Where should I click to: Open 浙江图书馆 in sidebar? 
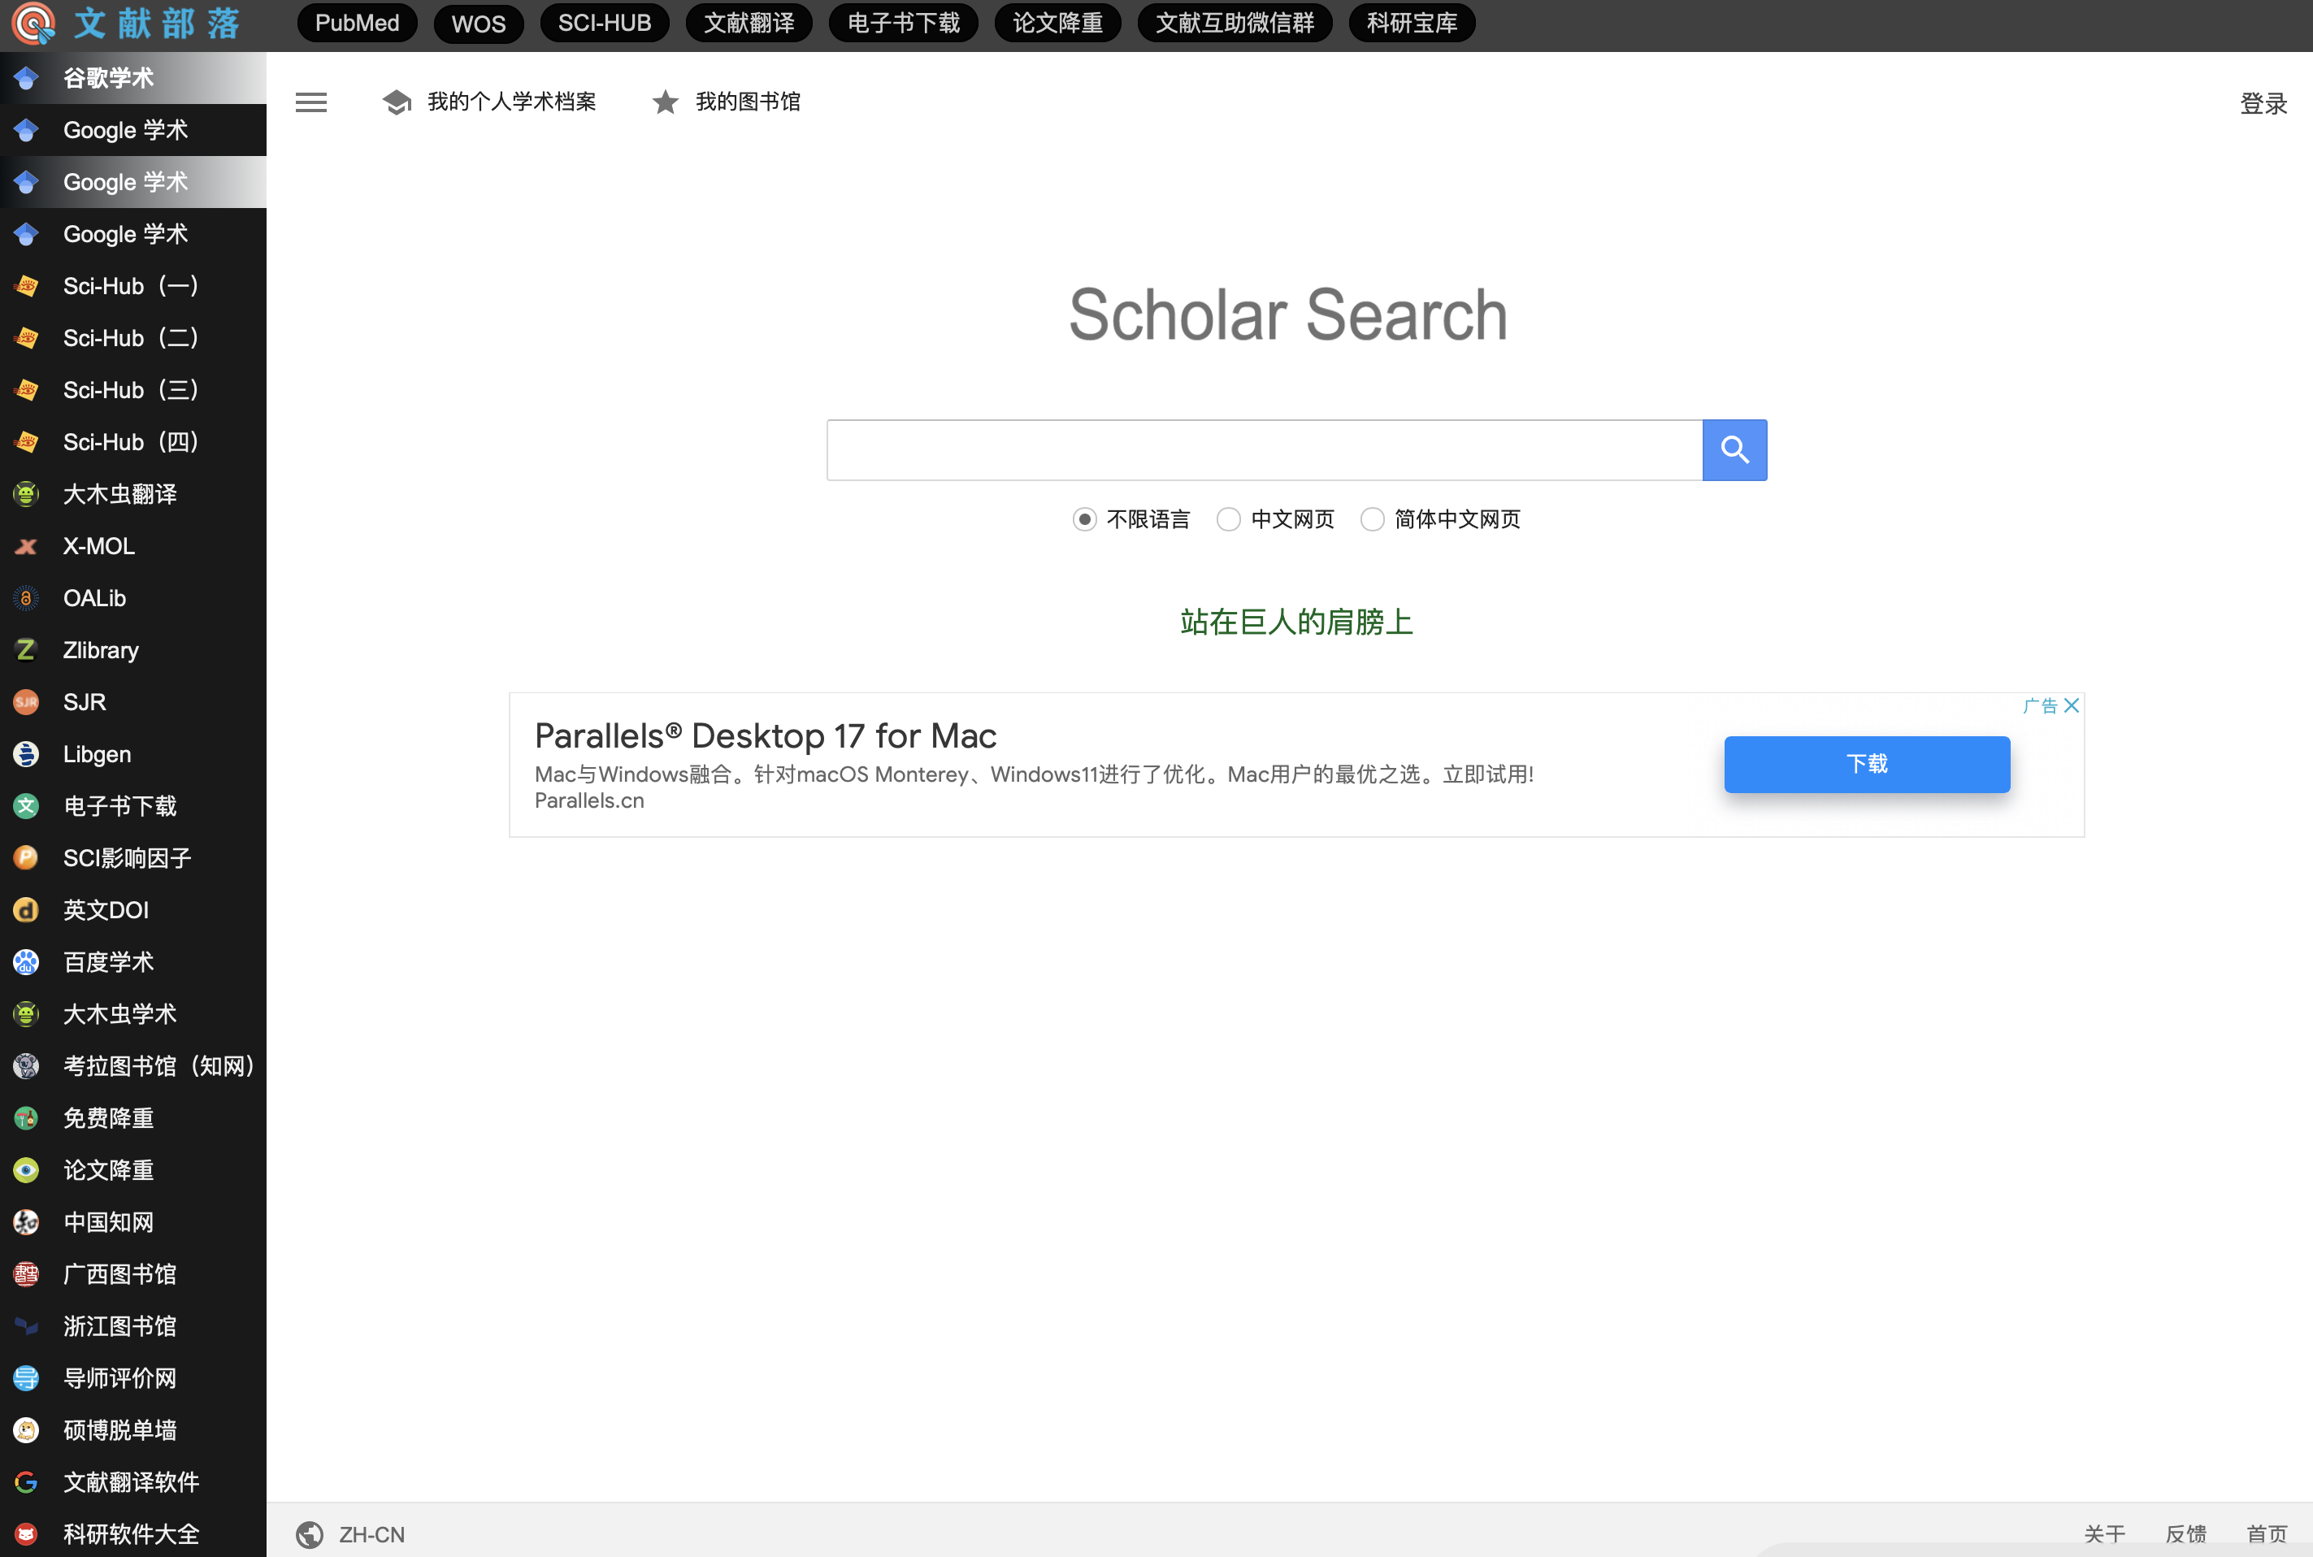pos(133,1325)
